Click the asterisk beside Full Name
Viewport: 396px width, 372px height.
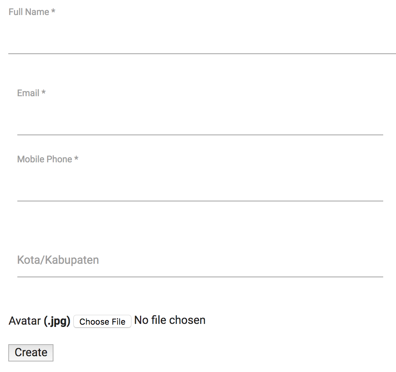point(53,12)
